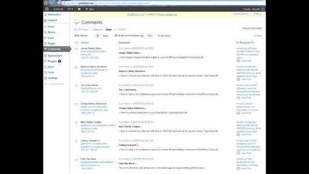This screenshot has width=309, height=174.
Task: Open the Bulk Actions dropdown
Action: 87,36
